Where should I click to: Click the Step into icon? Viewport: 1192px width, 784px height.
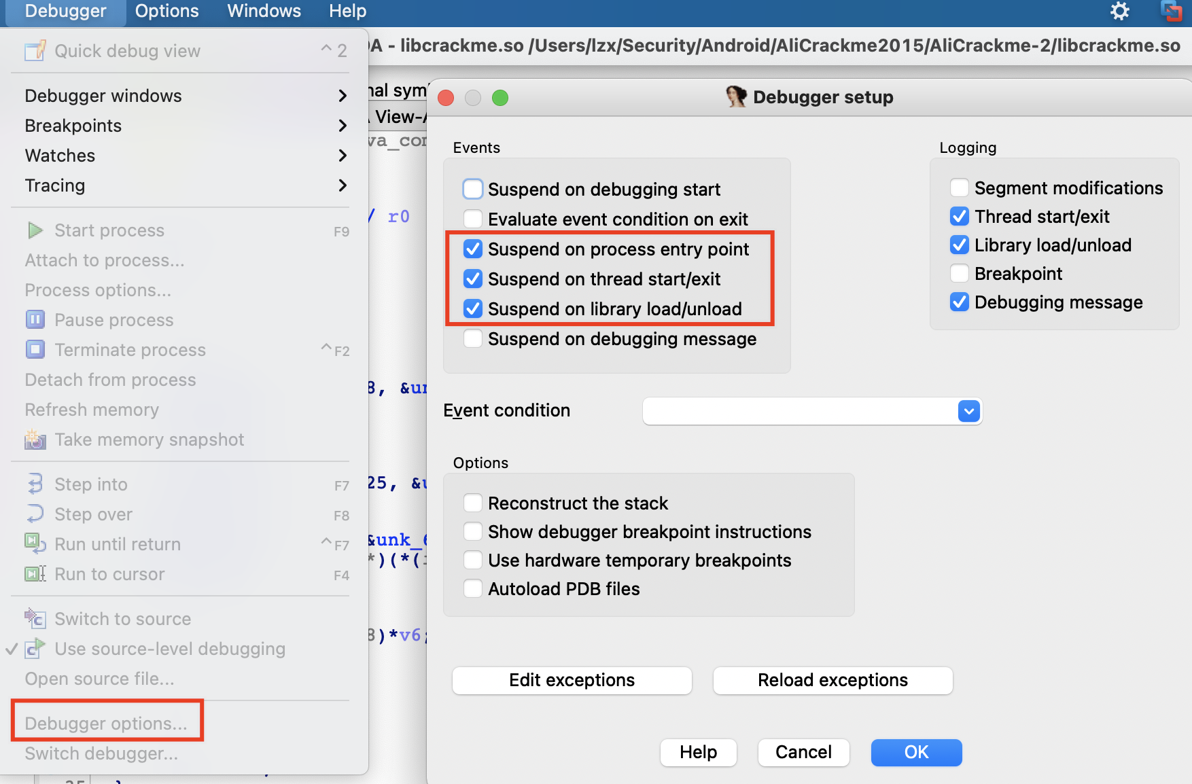coord(35,484)
